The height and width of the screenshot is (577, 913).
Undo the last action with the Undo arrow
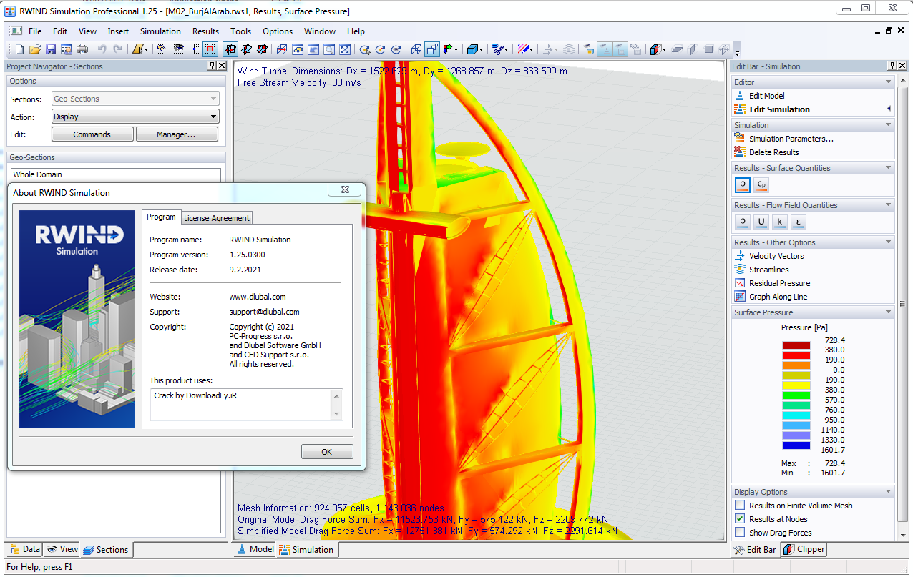point(102,49)
